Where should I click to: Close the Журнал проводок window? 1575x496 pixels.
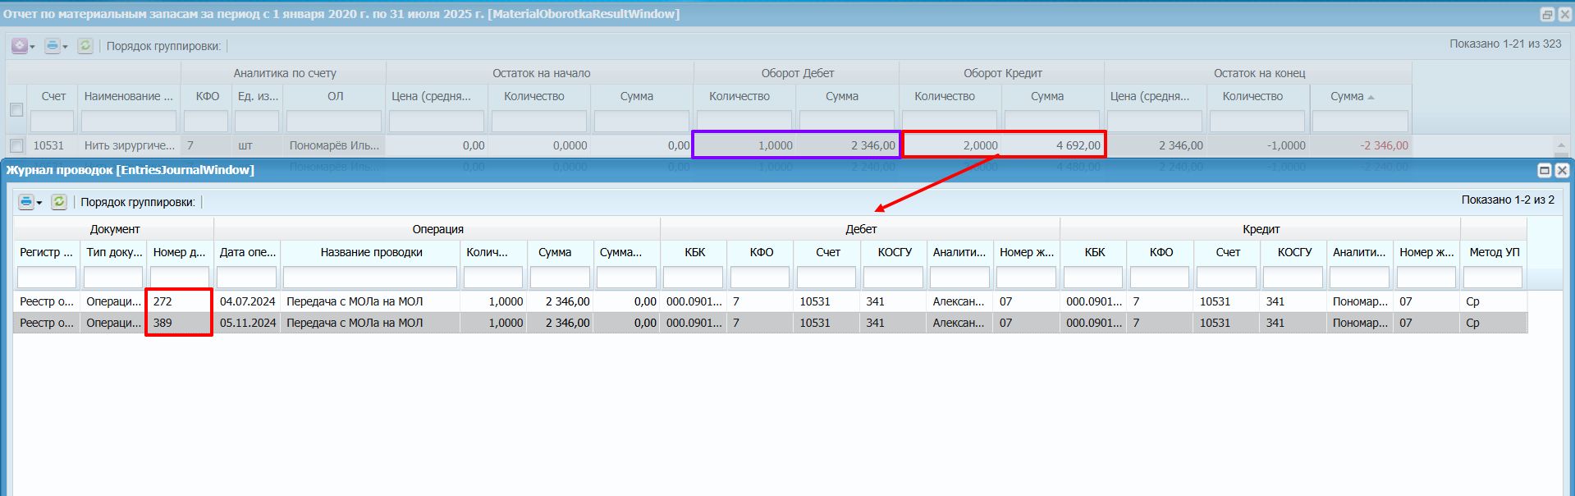point(1562,170)
